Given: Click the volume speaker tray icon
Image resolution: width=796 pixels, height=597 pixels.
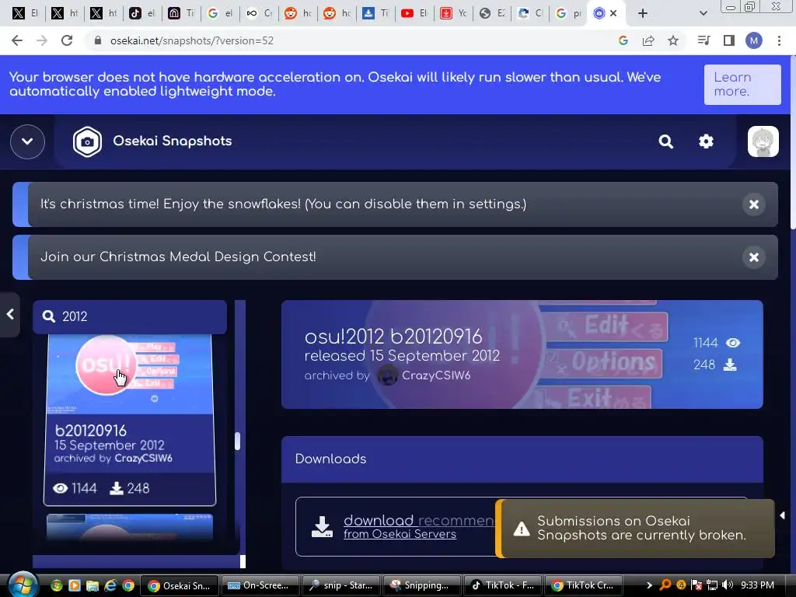Looking at the screenshot, I should (728, 585).
